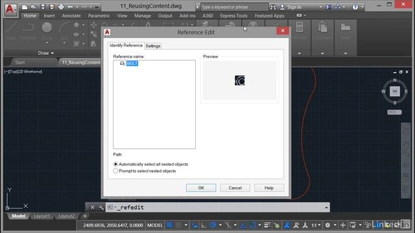Select the Circle tool in Draw panel
Viewport: 415px width, 233px height.
(x=47, y=30)
